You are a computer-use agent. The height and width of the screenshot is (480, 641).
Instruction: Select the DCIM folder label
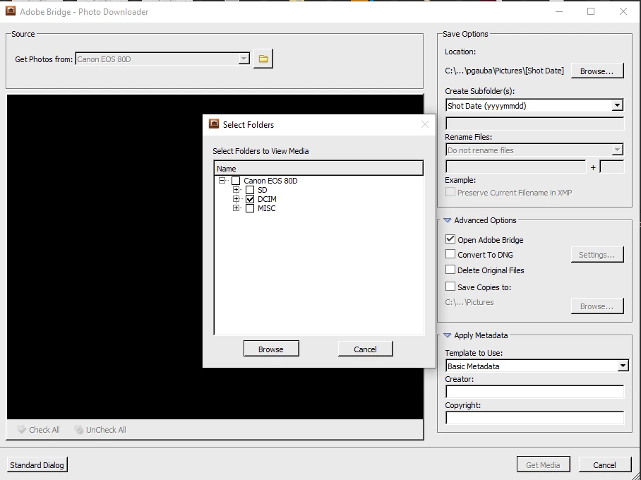(x=267, y=199)
